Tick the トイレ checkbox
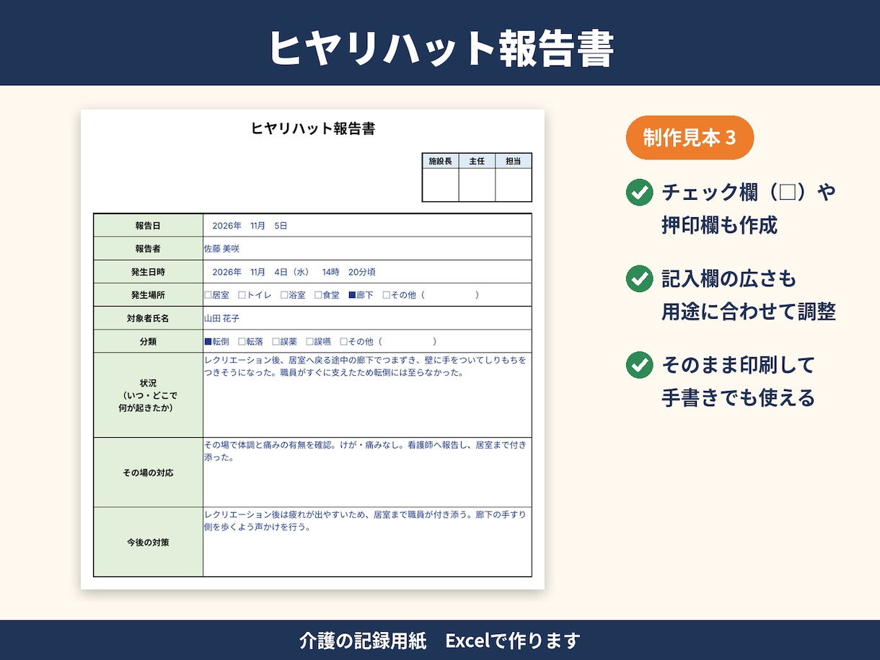880x660 pixels. [242, 295]
